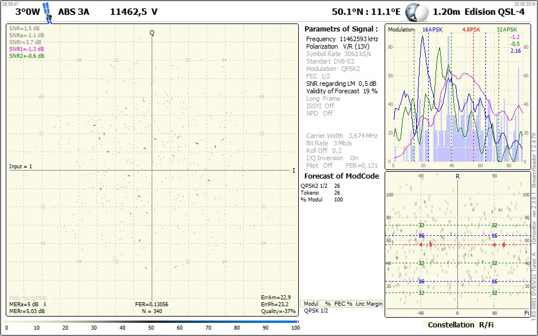Click the Tokens: 26 row
538x336 pixels.
point(320,192)
